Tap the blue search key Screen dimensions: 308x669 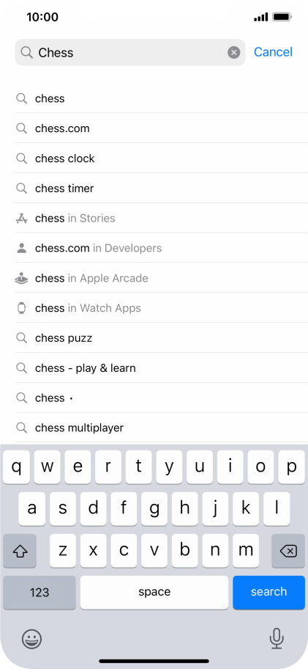pyautogui.click(x=269, y=592)
